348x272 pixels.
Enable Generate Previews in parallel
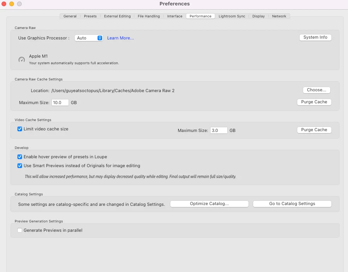[x=20, y=230]
